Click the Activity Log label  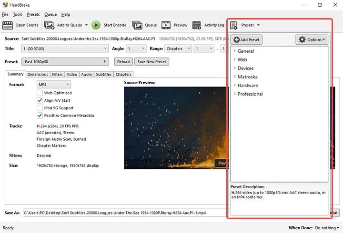click(x=214, y=25)
